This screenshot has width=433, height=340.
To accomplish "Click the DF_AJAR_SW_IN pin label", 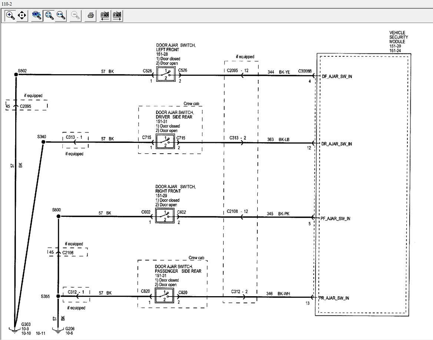I will [x=337, y=76].
